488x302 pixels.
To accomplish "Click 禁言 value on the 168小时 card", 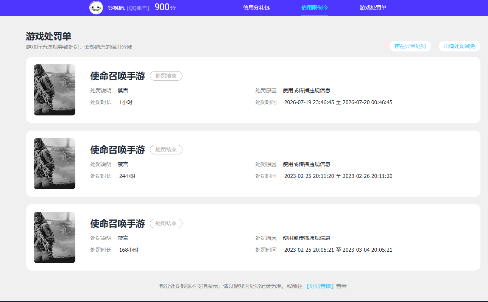I will 123,238.
